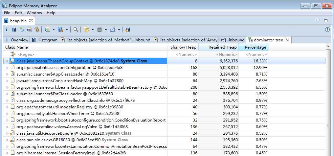334x156 pixels.
Task: Click the magnifier Find Object icon
Action: click(76, 30)
